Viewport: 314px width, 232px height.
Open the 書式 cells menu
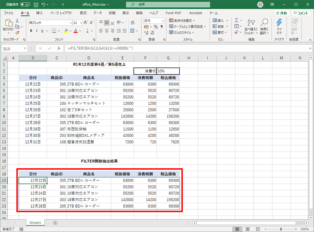pyautogui.click(x=219, y=32)
